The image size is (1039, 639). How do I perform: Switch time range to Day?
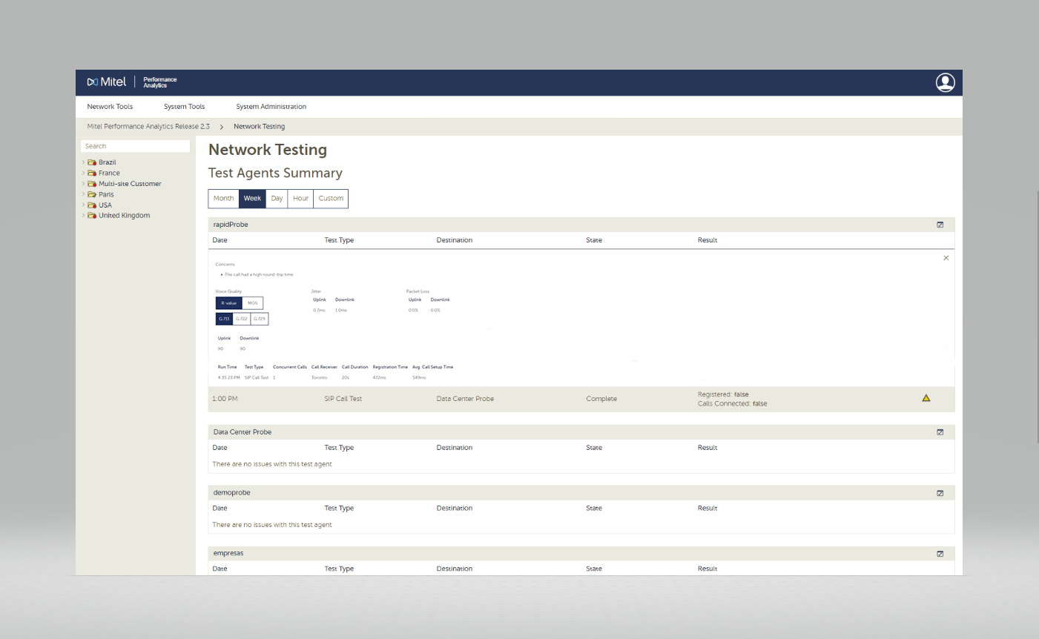[x=277, y=199]
